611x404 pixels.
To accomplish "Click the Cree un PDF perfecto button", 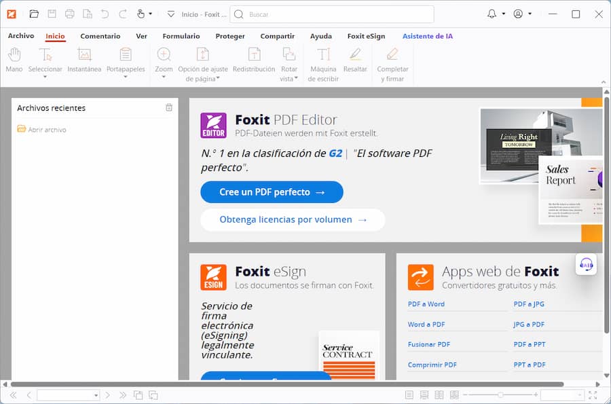I will click(x=272, y=192).
